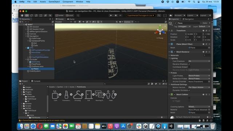
Task: Open the Gizmos dropdown
Action: (x=129, y=22)
